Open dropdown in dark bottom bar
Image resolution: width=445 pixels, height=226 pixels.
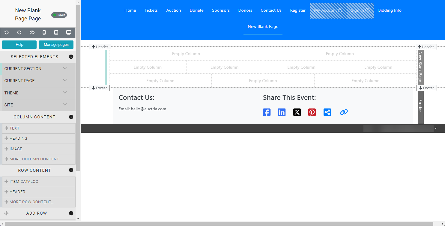coord(435,128)
